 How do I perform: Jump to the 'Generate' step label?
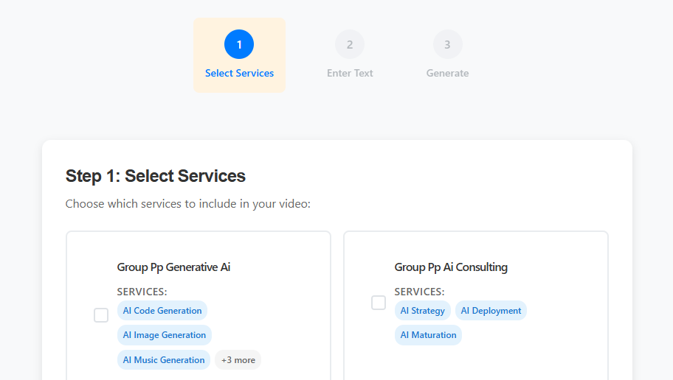point(447,74)
